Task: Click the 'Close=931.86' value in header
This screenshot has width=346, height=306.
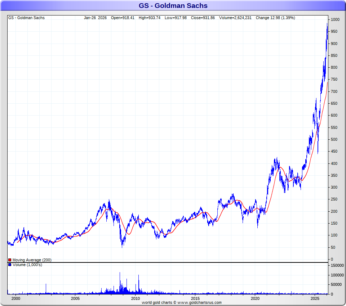Action: 203,18
